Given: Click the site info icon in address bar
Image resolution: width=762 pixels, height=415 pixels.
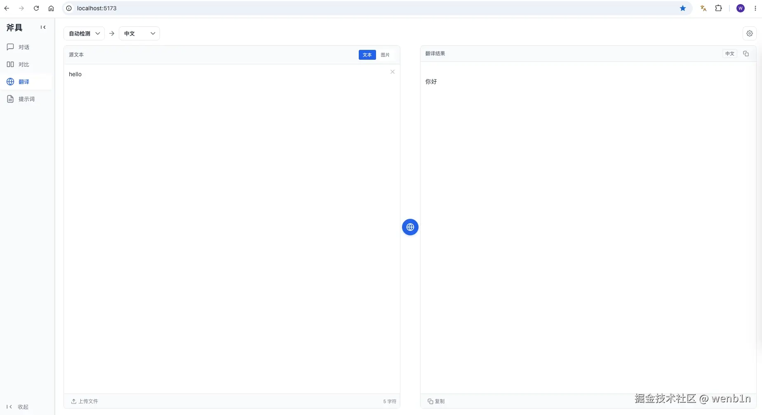Looking at the screenshot, I should pyautogui.click(x=69, y=8).
